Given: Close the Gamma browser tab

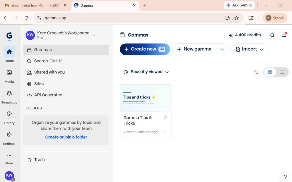Looking at the screenshot, I should (134, 5).
